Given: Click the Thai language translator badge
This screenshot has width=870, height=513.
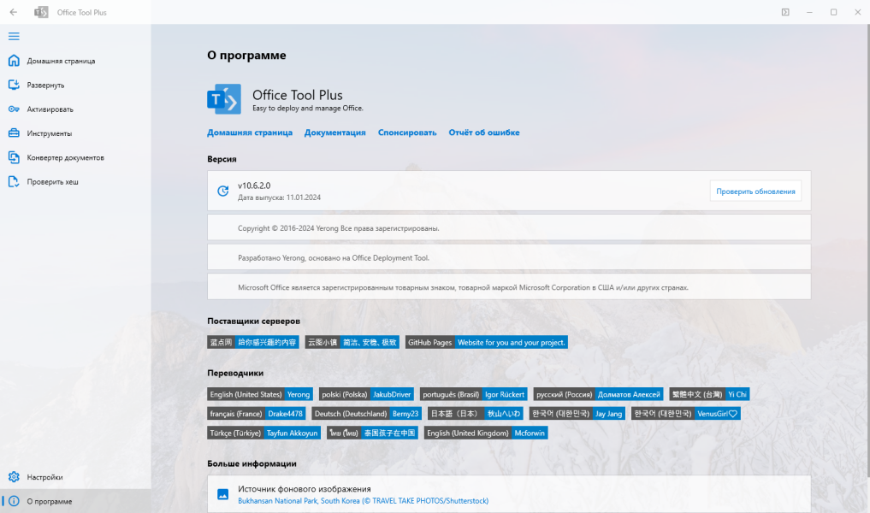Looking at the screenshot, I should [x=372, y=433].
